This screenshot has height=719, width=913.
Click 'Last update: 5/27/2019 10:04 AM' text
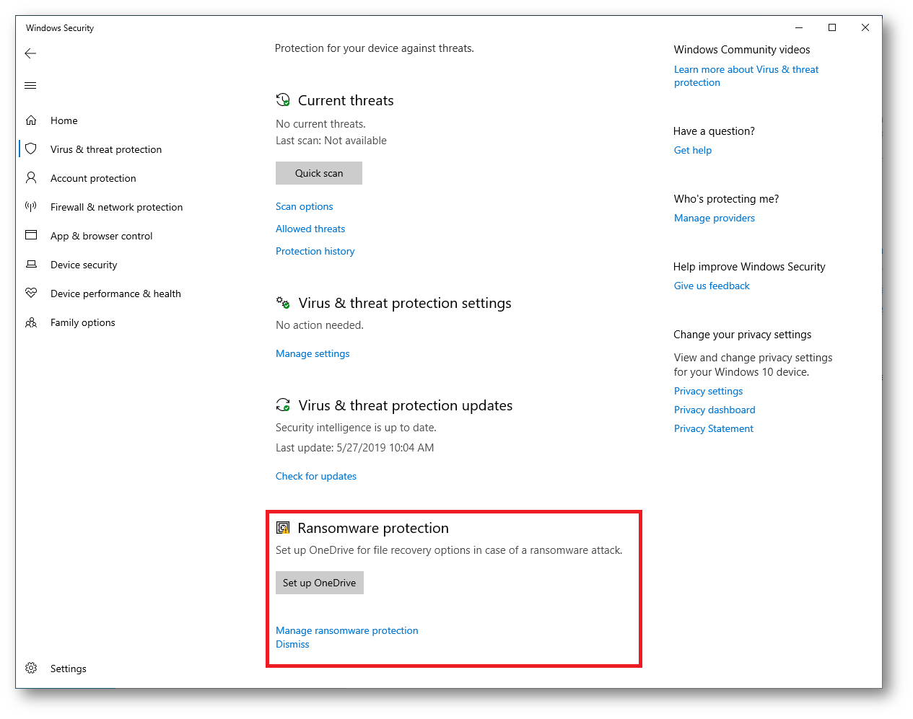click(355, 448)
